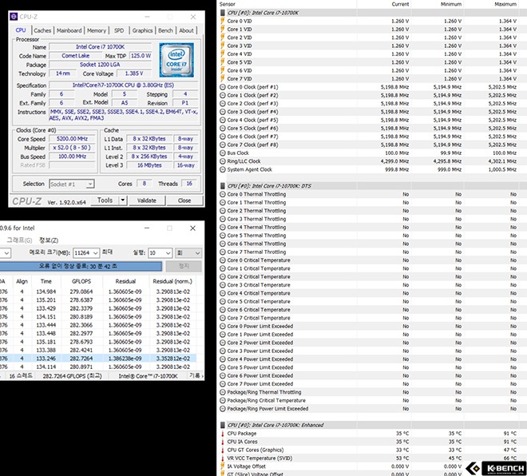Open the run count 10 dropdown
The width and height of the screenshot is (527, 476).
click(x=160, y=253)
